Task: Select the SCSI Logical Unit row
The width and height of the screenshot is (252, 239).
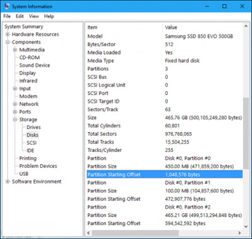Action: point(164,85)
